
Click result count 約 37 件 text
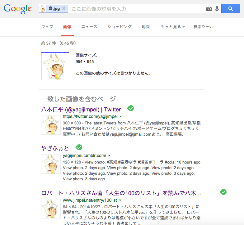coord(49,43)
